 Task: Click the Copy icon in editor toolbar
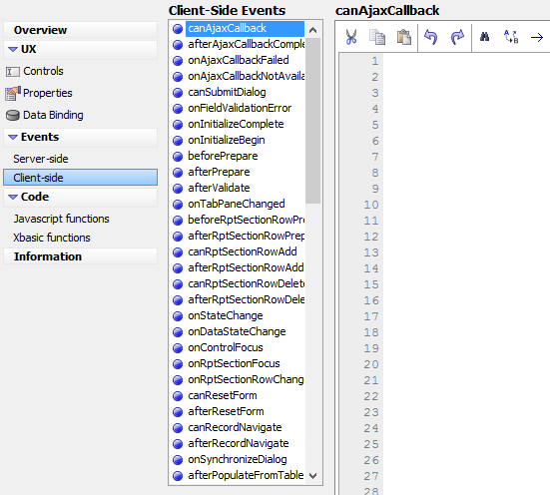point(377,37)
